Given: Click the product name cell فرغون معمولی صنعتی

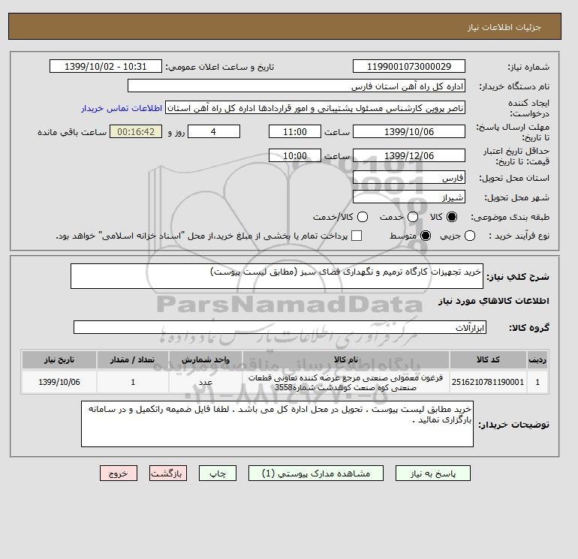Looking at the screenshot, I should tap(346, 382).
